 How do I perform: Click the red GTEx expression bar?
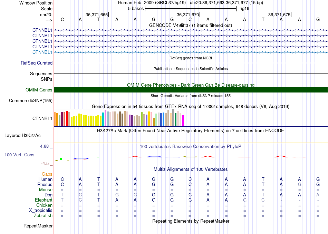(67, 118)
